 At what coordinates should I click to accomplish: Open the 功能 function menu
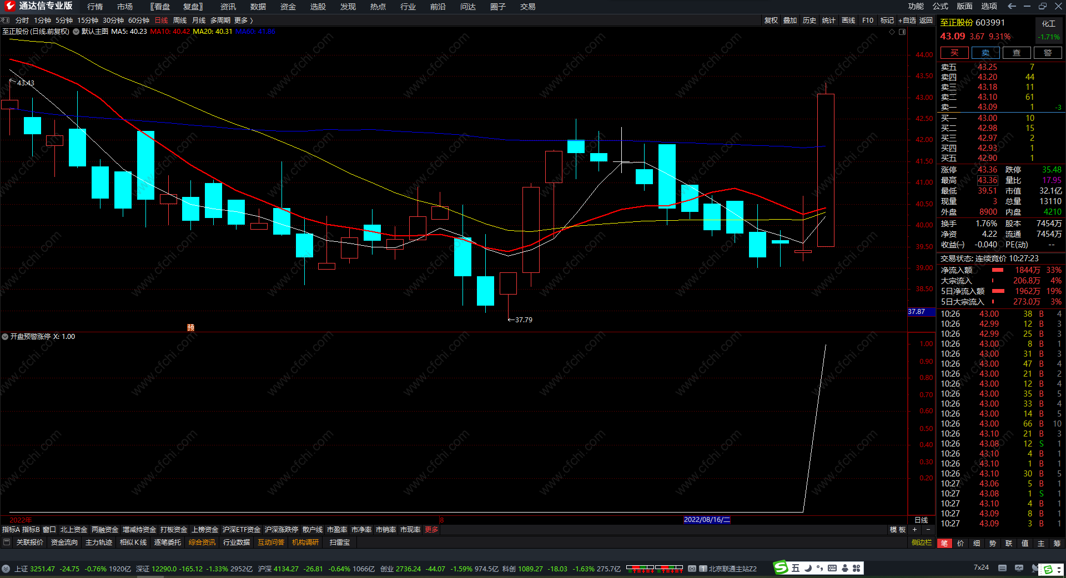916,6
